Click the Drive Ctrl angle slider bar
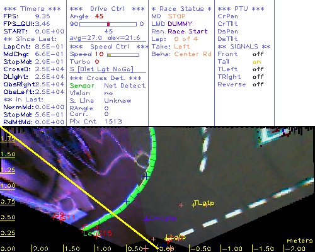This screenshot has height=252, width=315. [x=108, y=24]
